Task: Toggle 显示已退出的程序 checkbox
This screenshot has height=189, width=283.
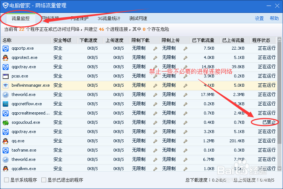Action: [44, 180]
